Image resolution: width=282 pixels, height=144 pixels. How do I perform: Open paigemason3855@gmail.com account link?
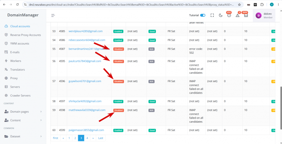pyautogui.click(x=86, y=130)
